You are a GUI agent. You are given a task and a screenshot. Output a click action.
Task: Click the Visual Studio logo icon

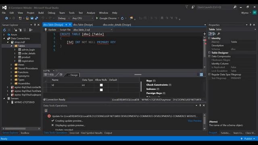coord(4,8)
